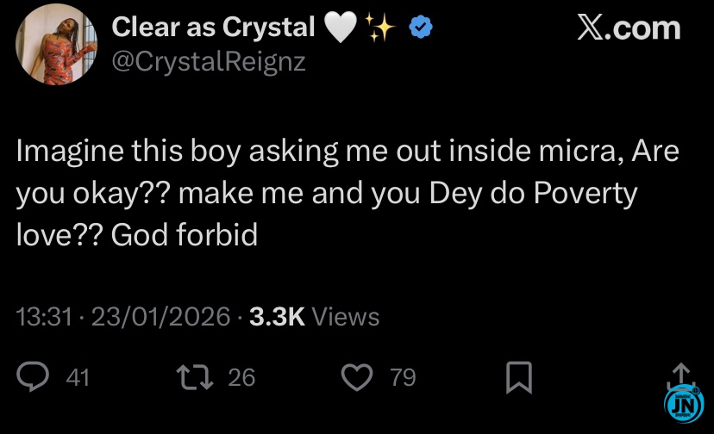Screen dimensions: 714x434
Task: Click the 13:31 timestamp
Action: click(43, 317)
